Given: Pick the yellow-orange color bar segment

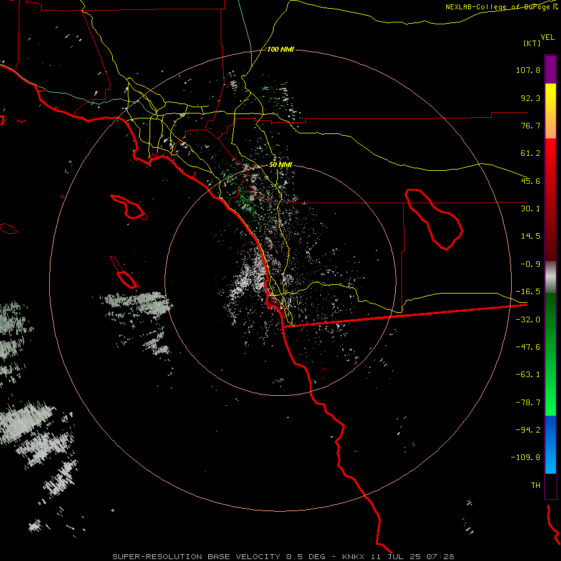Looking at the screenshot, I should click(550, 111).
